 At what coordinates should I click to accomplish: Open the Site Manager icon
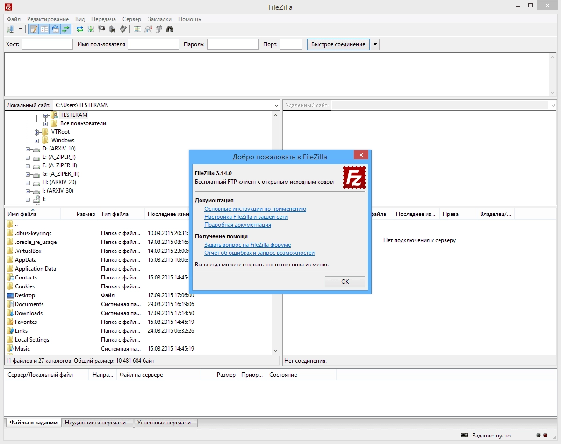[x=10, y=29]
